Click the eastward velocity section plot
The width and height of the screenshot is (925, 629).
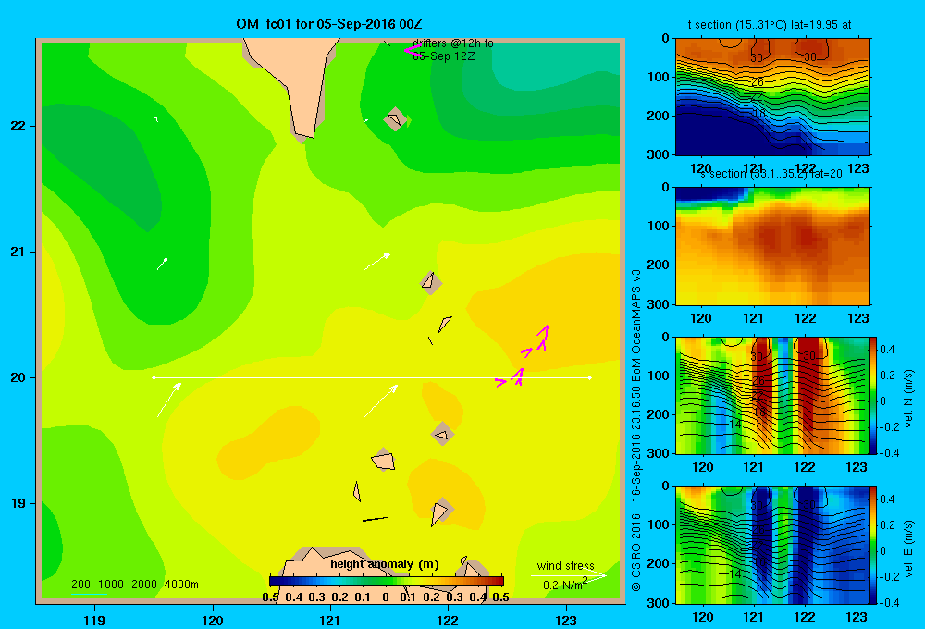coord(772,545)
